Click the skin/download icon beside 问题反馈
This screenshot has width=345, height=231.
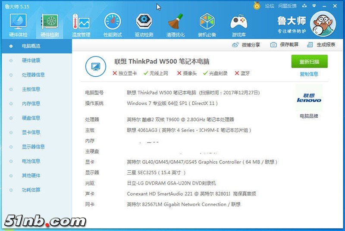(x=303, y=6)
